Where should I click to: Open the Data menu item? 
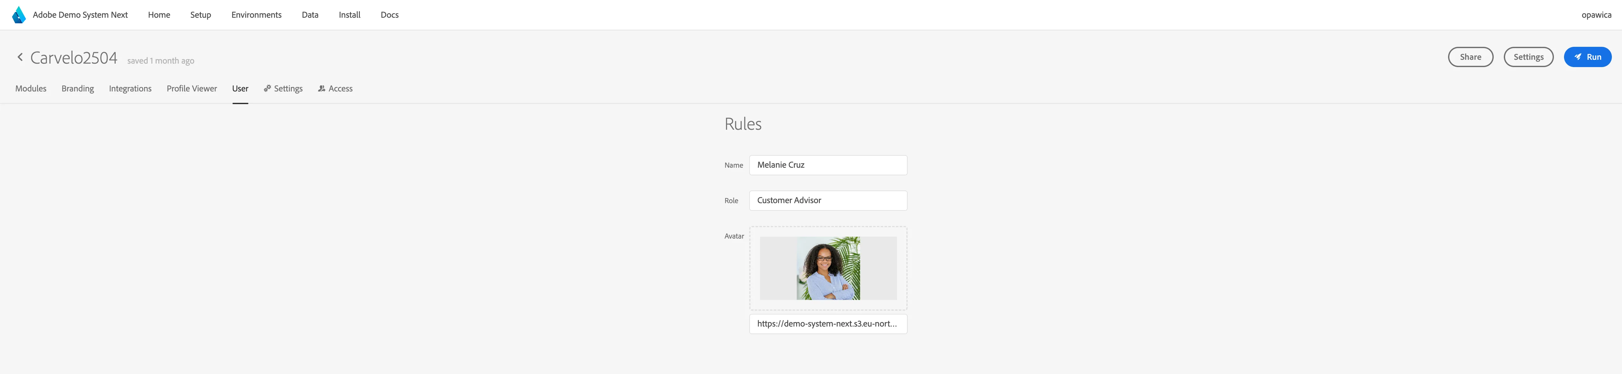(x=310, y=15)
